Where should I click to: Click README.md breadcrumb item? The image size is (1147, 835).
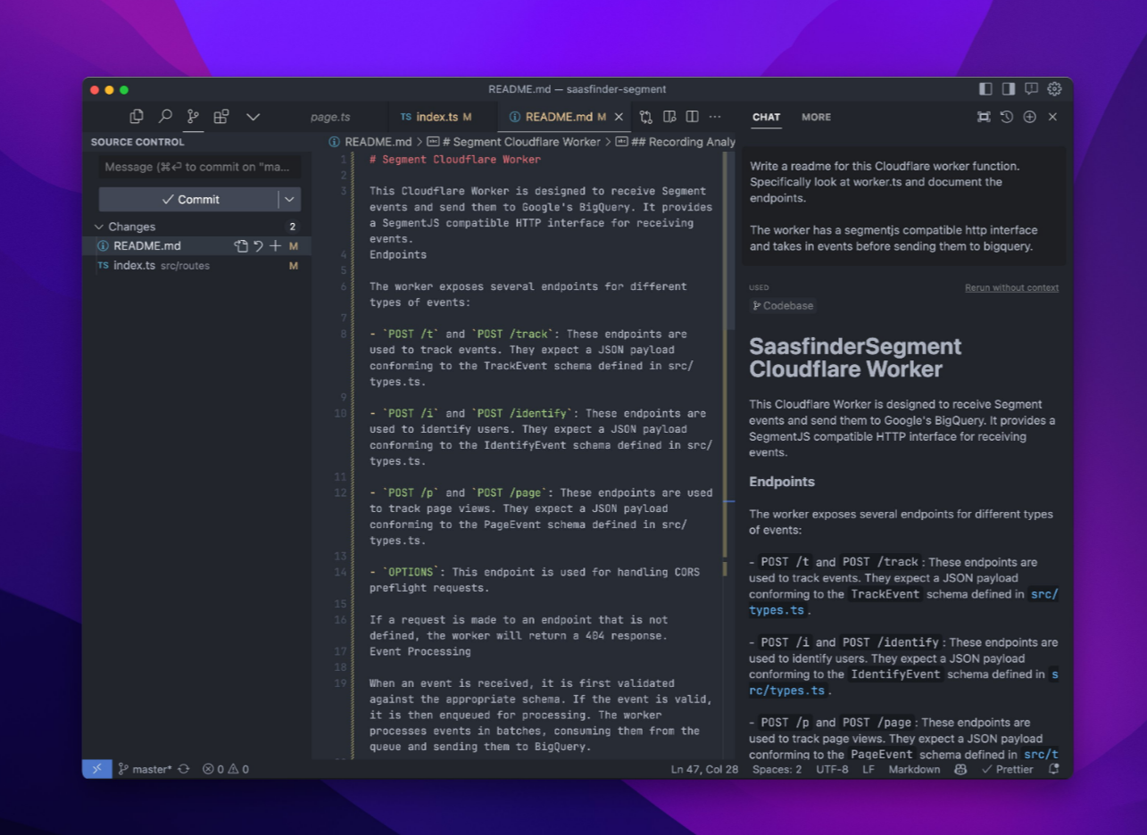370,142
